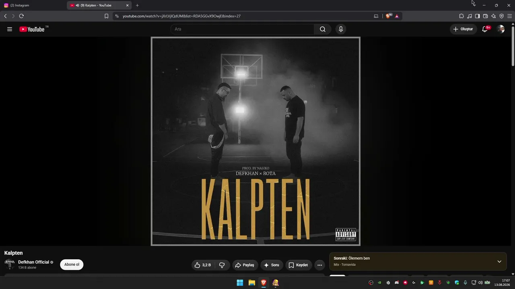Click the Paylaş share button
This screenshot has height=289, width=515.
pos(245,265)
